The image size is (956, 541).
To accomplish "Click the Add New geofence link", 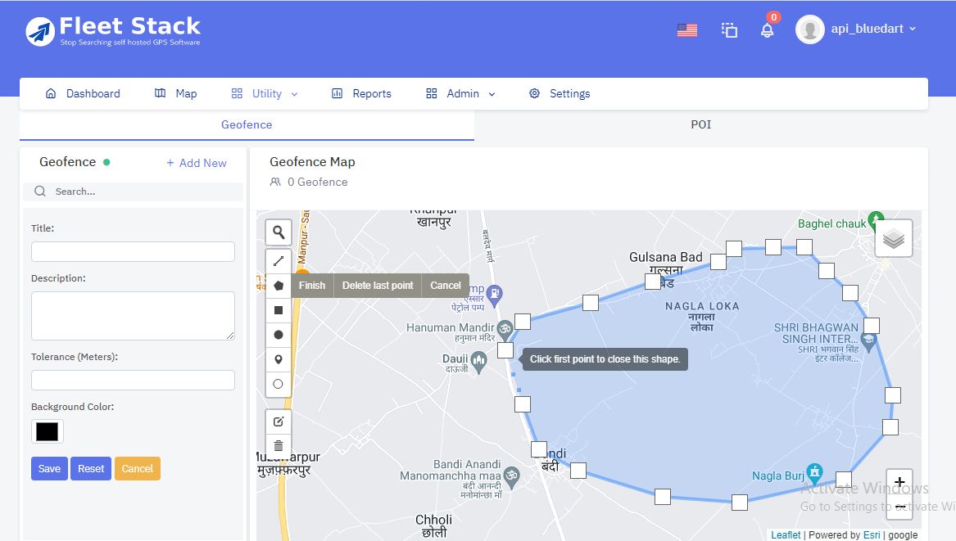I will pos(197,163).
